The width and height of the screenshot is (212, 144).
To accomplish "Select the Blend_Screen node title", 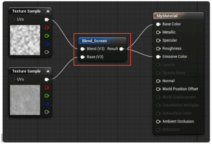I will 94,41.
